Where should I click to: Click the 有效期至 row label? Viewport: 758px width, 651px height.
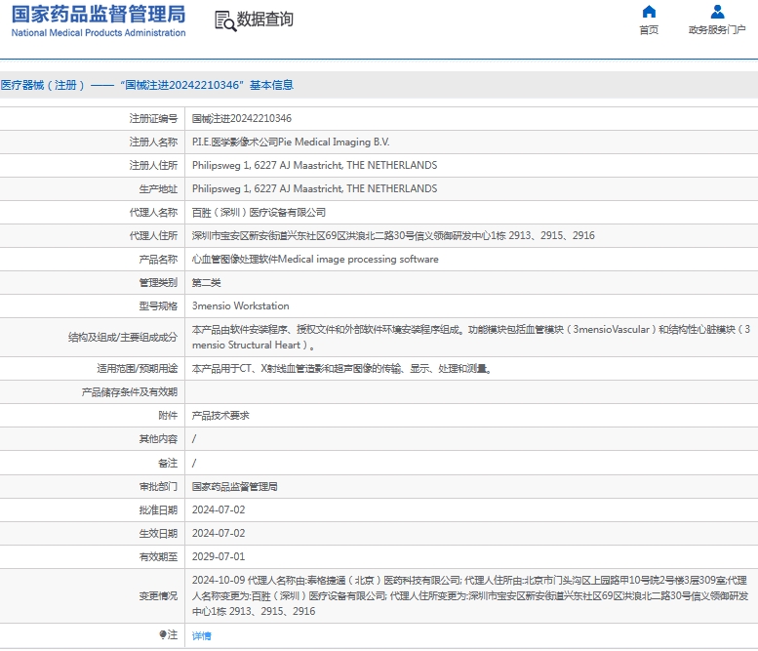[x=158, y=556]
